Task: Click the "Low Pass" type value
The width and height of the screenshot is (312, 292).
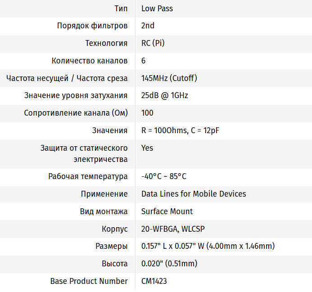Action: 157,9
